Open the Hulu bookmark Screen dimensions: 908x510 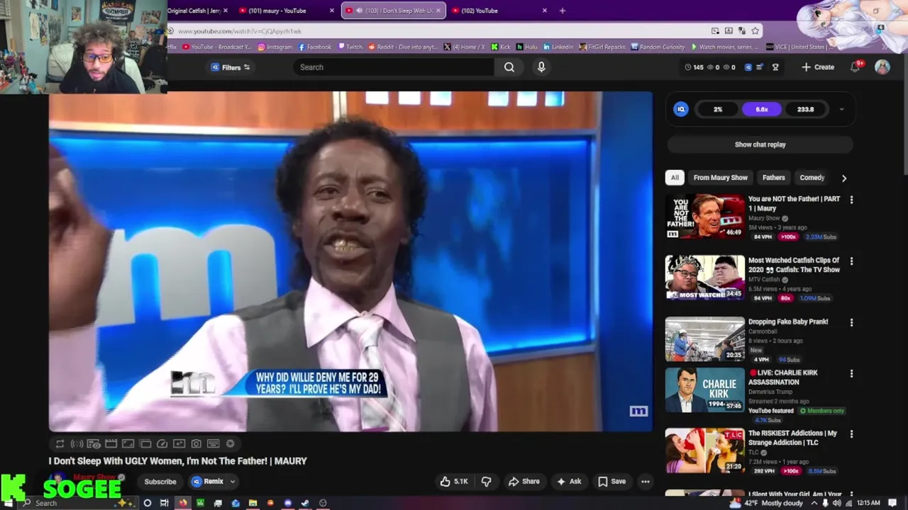(527, 47)
